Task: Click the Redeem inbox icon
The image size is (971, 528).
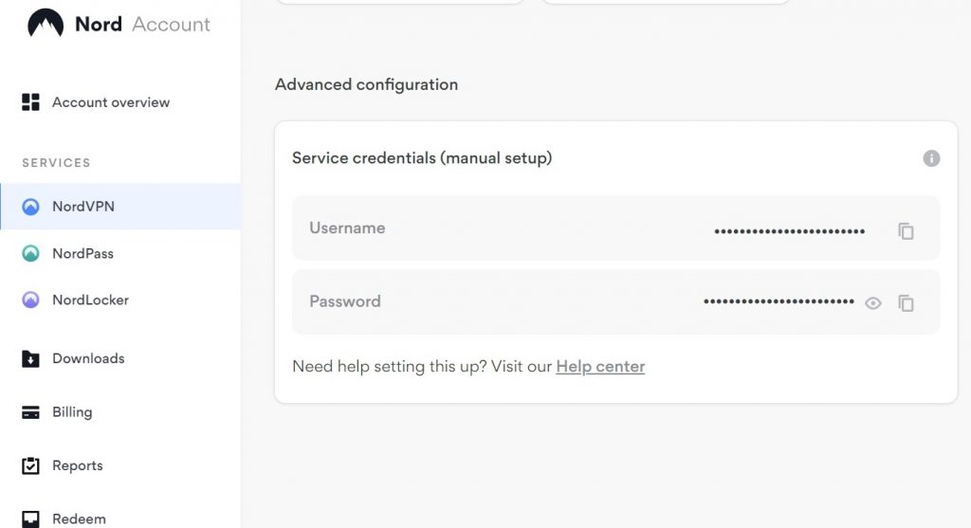Action: coord(30,519)
